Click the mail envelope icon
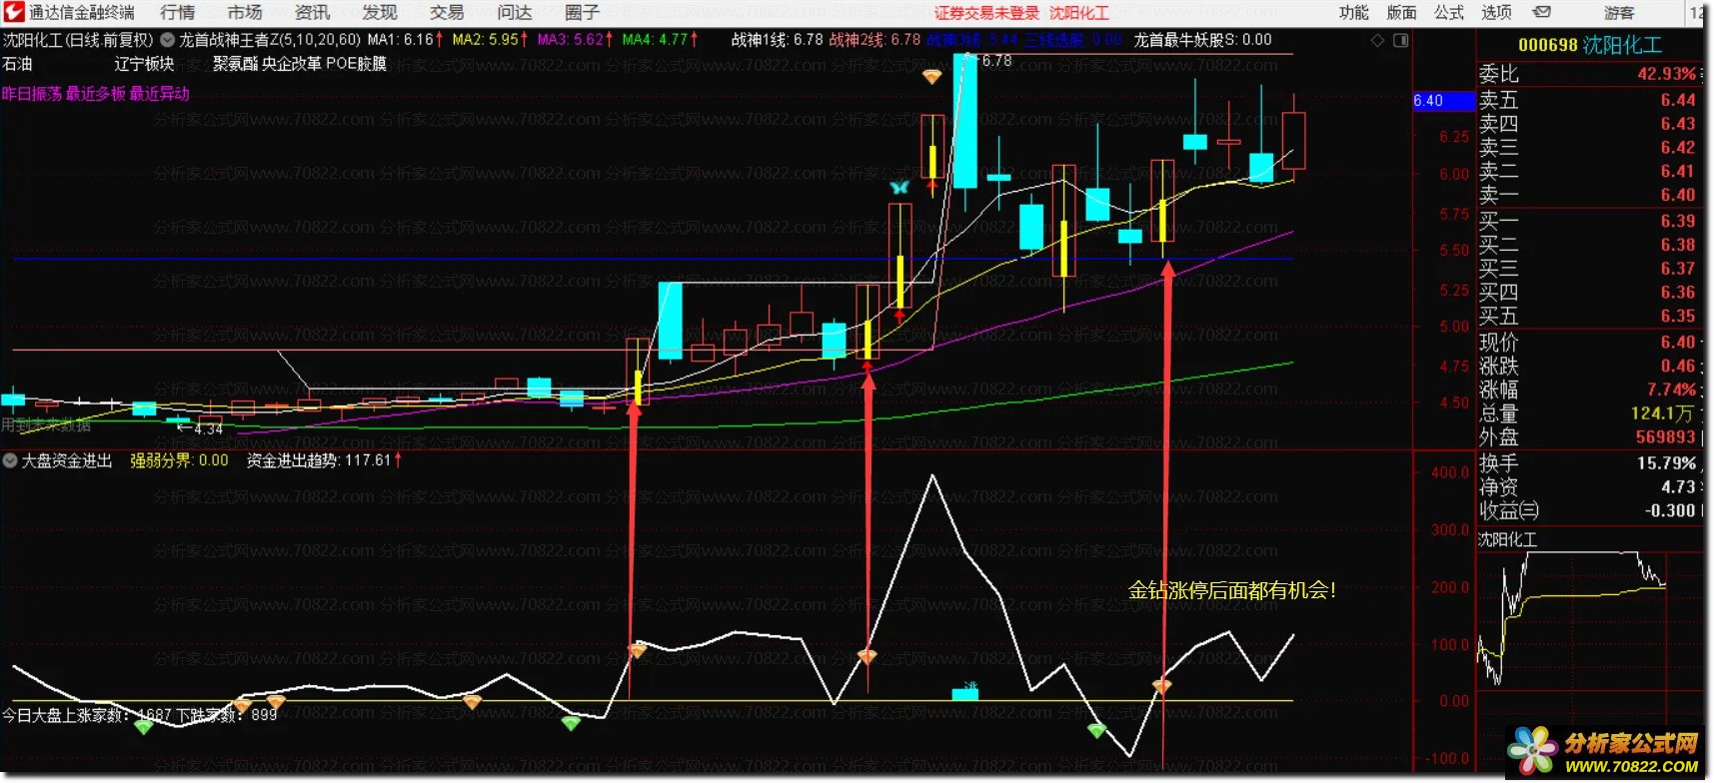The width and height of the screenshot is (1715, 783). pos(1542,12)
